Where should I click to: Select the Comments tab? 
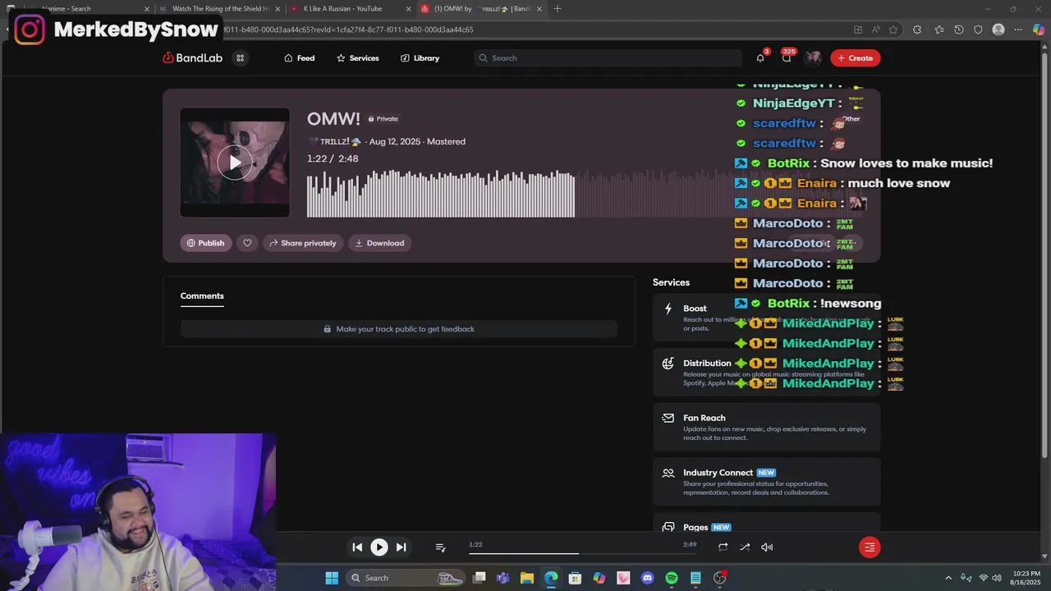click(x=202, y=296)
